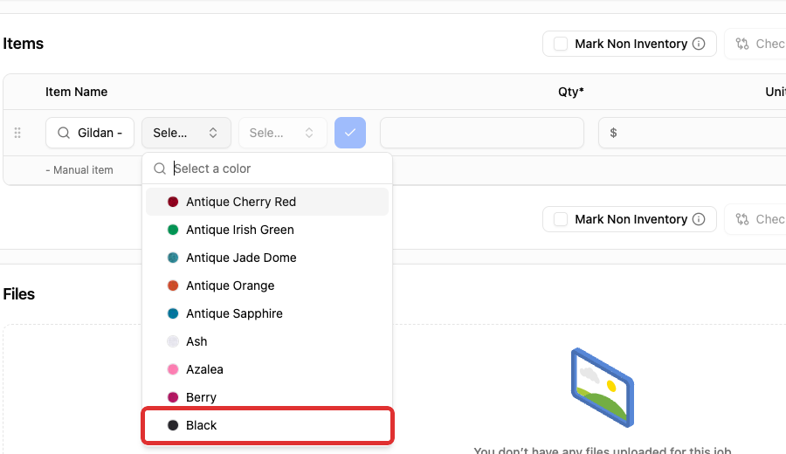
Task: Open the second greyed Sele... dropdown
Action: tap(283, 133)
